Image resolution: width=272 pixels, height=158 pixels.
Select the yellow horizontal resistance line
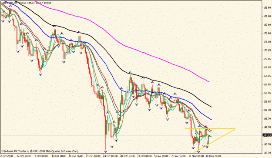tap(210, 129)
